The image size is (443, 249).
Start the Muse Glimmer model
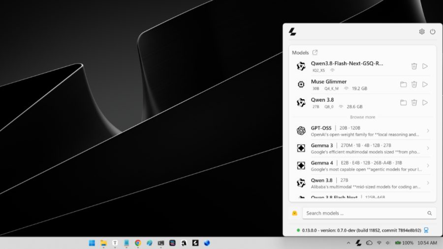(x=425, y=84)
